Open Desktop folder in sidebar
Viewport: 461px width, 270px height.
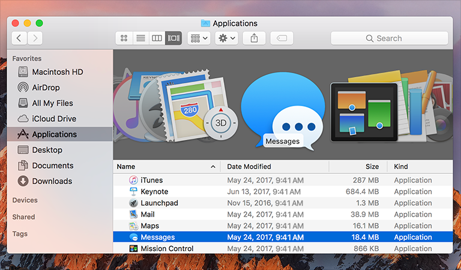59,150
